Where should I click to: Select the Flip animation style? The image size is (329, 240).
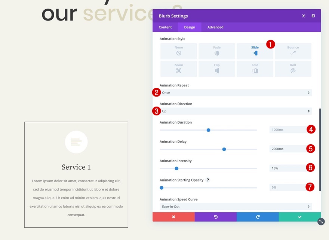(217, 69)
